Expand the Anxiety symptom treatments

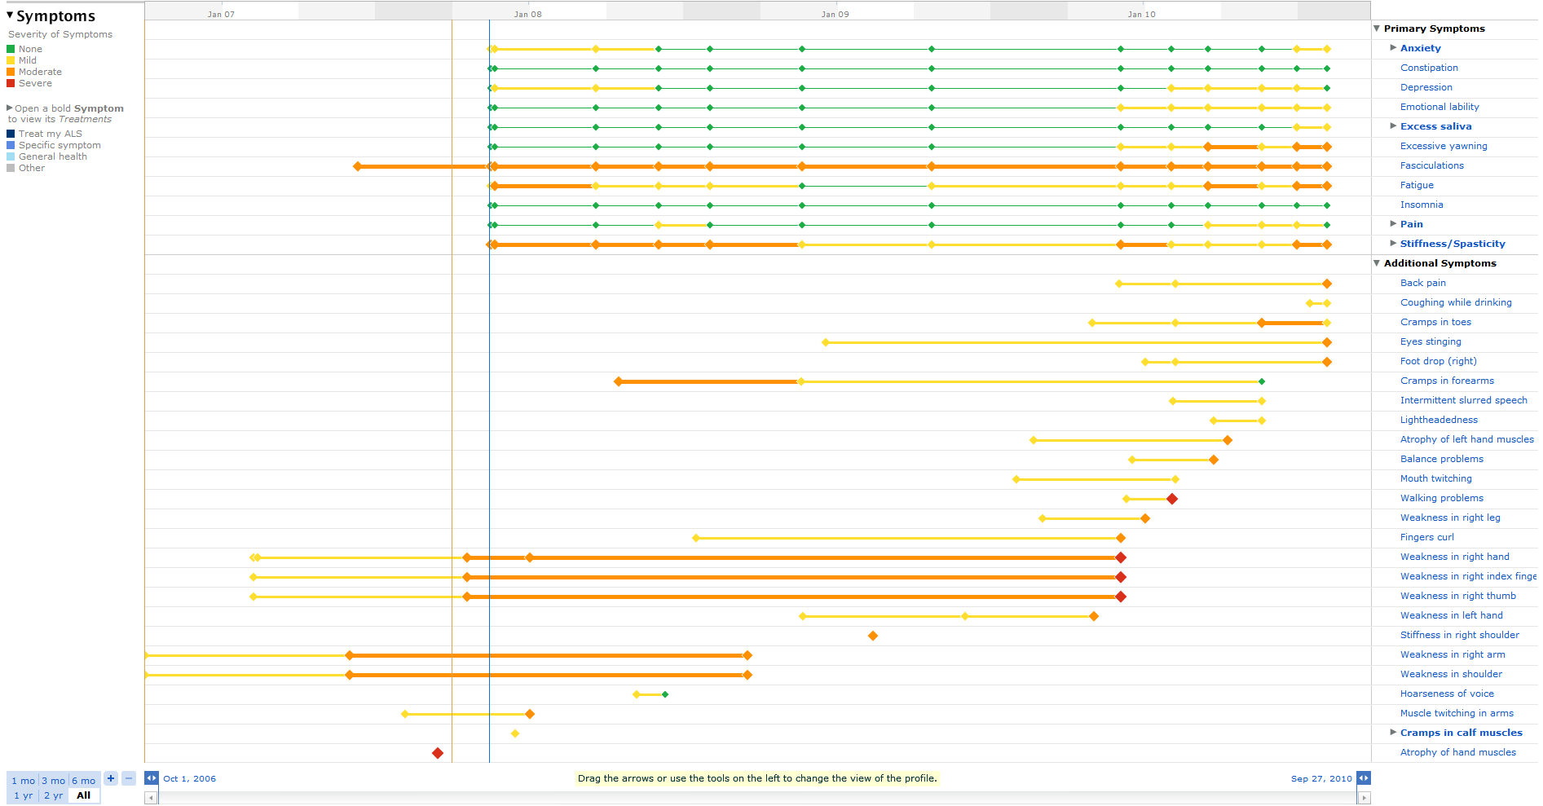[x=1393, y=48]
